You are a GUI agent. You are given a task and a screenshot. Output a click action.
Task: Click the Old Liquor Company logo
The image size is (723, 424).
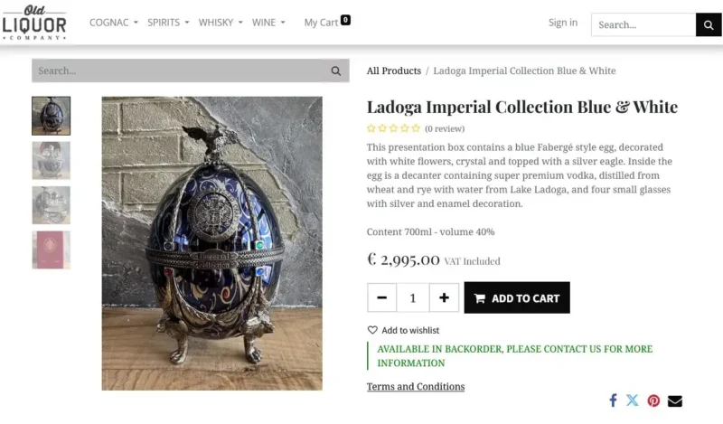pyautogui.click(x=34, y=22)
